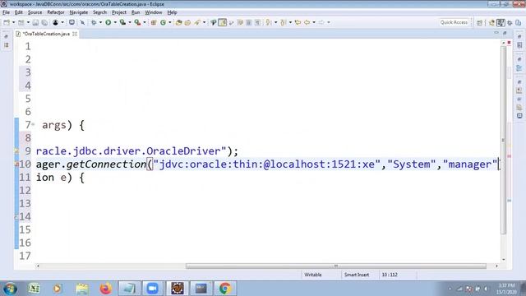526x296 pixels.
Task: Click Smart Insert in the status bar
Action: [356, 275]
